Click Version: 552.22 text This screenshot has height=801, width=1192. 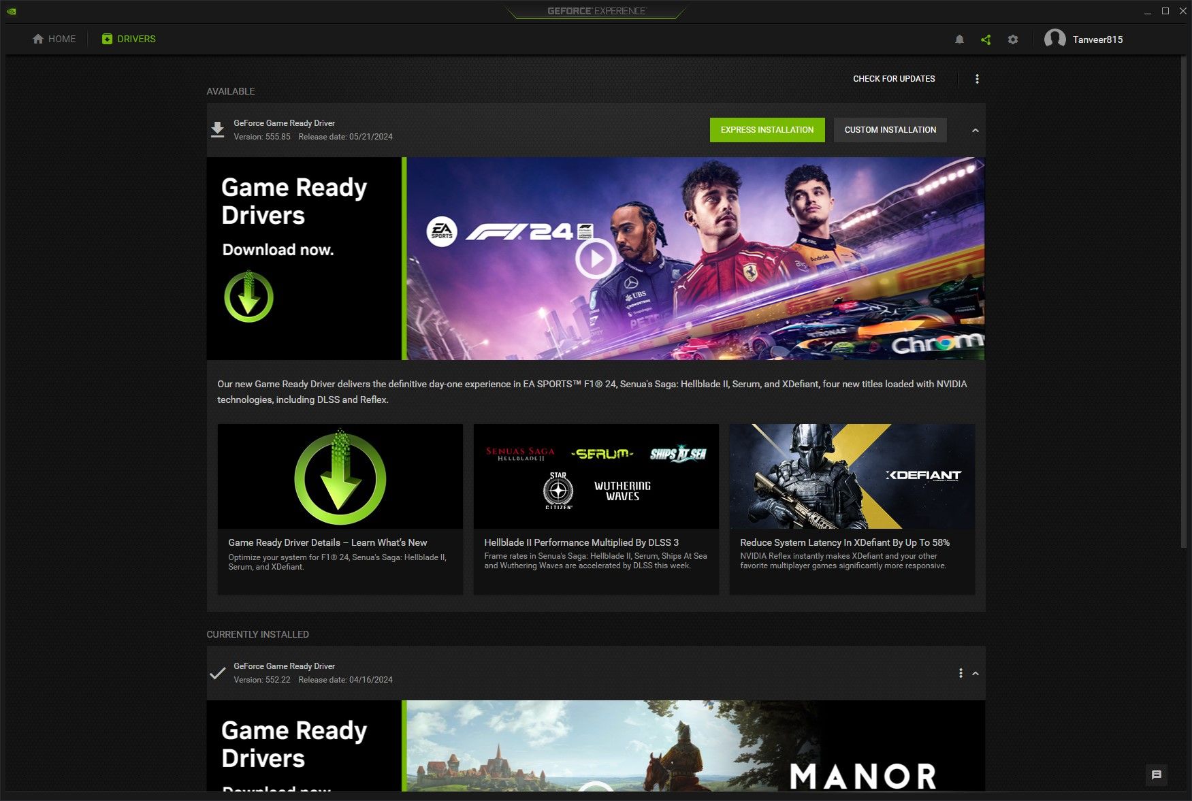tap(262, 680)
